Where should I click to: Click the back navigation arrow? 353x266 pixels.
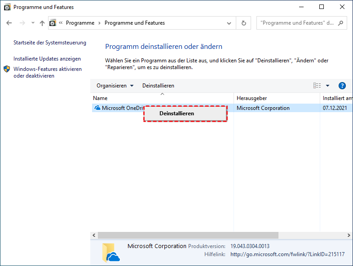9,23
